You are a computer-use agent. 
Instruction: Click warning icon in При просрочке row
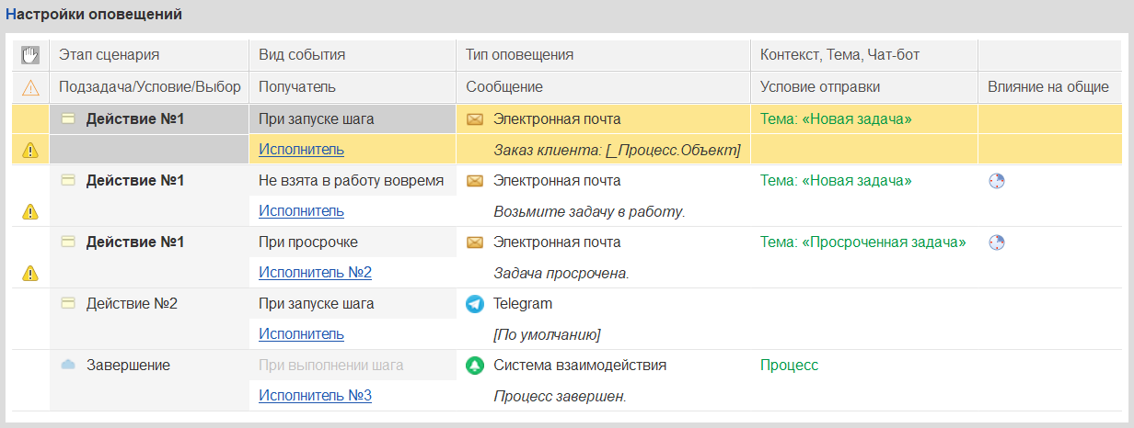pyautogui.click(x=30, y=273)
